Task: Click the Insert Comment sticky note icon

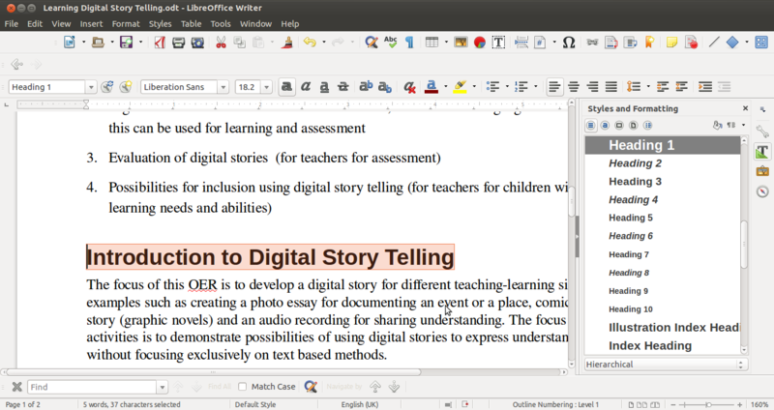Action: (x=671, y=43)
